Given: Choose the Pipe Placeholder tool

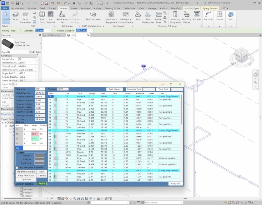Looking at the screenshot, I should click(x=148, y=17).
